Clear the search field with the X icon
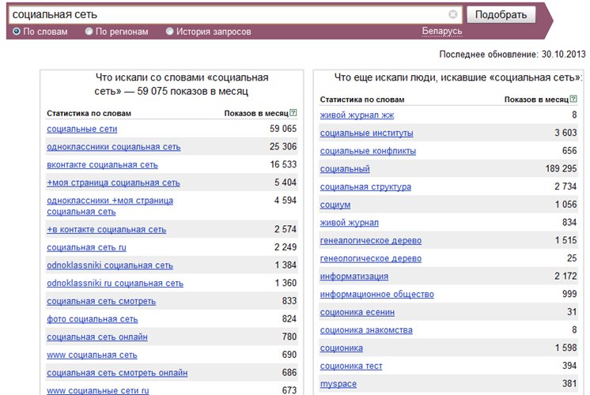590x395 pixels. [452, 14]
